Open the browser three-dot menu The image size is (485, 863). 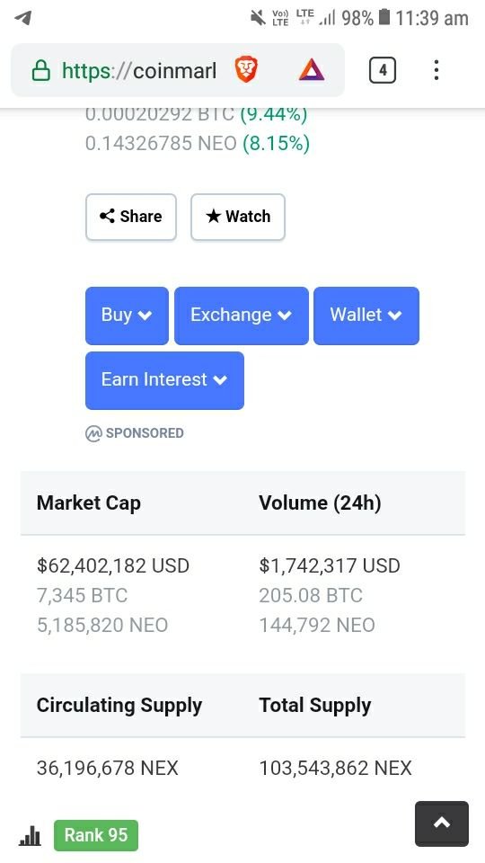[x=436, y=70]
